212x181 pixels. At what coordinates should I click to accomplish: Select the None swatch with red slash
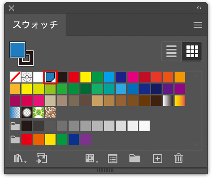(x=15, y=77)
